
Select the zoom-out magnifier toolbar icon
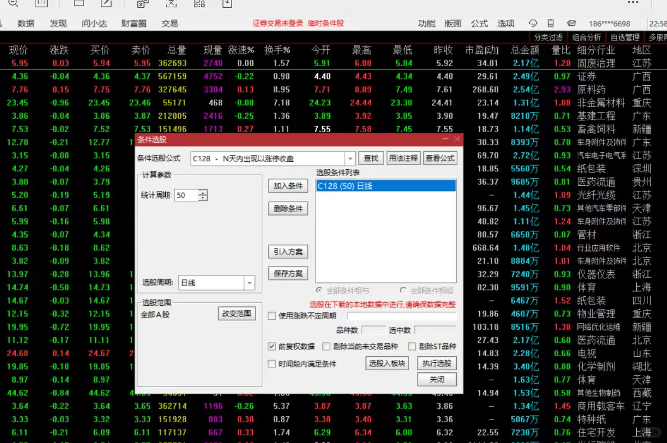click(13, 4)
